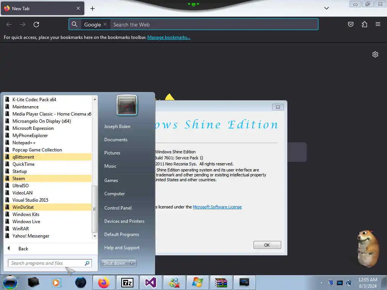Open Documents from the Start menu

(116, 140)
